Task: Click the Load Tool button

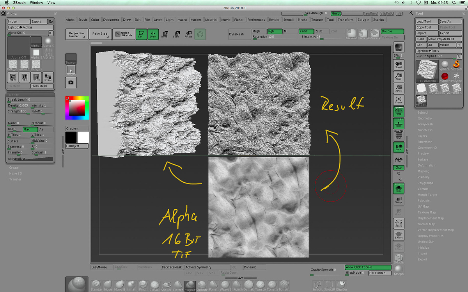Action: (427, 21)
